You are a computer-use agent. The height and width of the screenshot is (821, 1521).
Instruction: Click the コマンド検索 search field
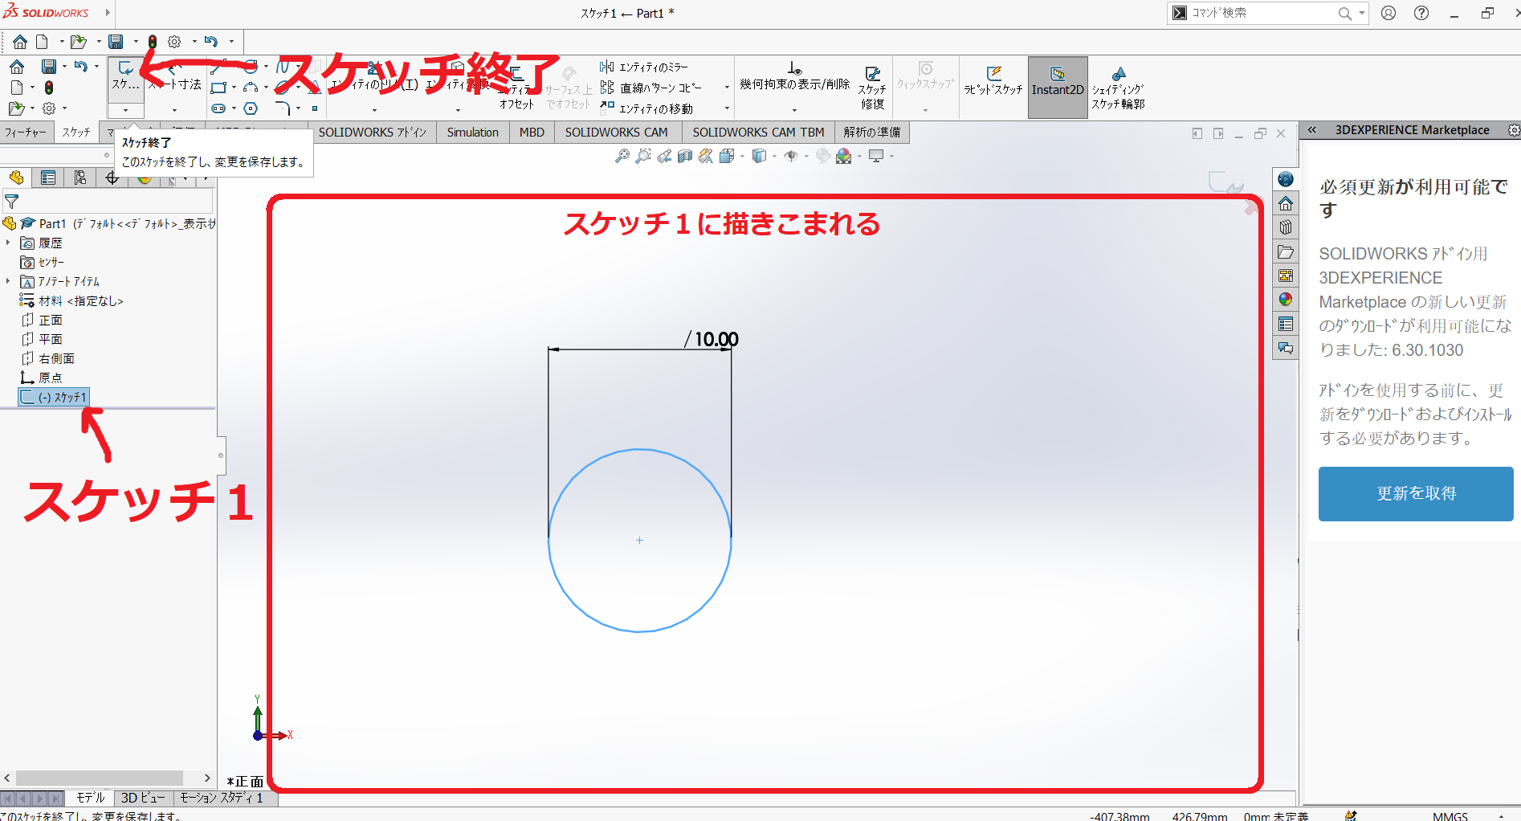1261,13
